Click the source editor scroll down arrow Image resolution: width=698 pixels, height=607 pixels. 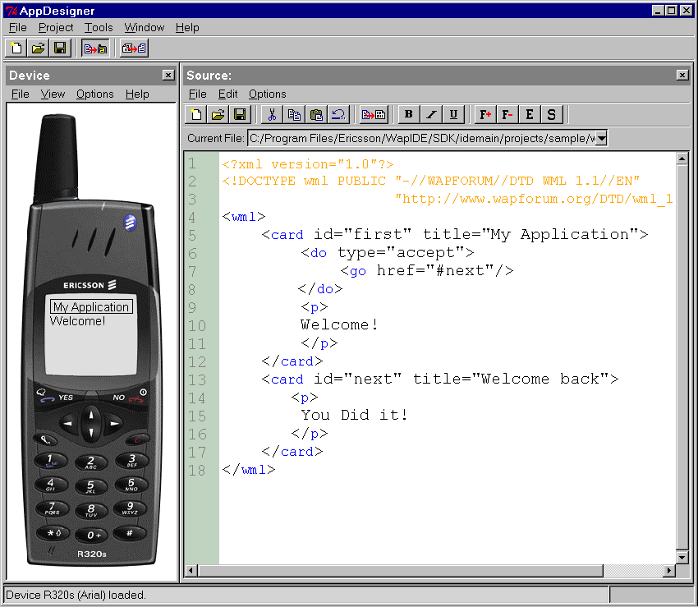coord(682,557)
